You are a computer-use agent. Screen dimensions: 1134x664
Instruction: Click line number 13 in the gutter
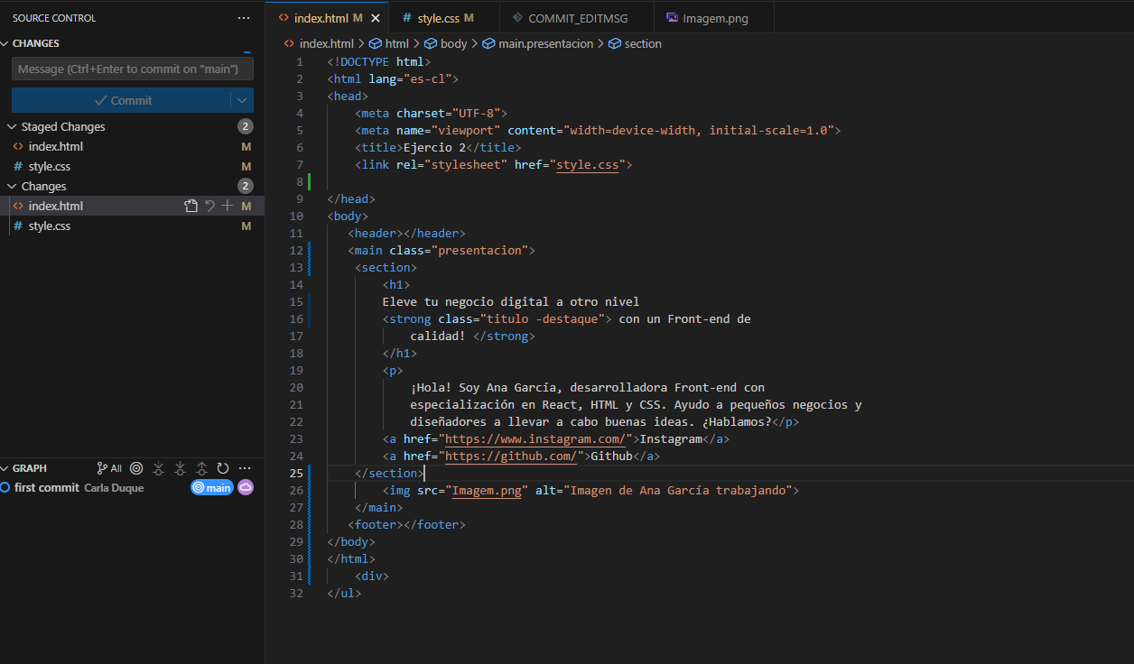pyautogui.click(x=295, y=268)
